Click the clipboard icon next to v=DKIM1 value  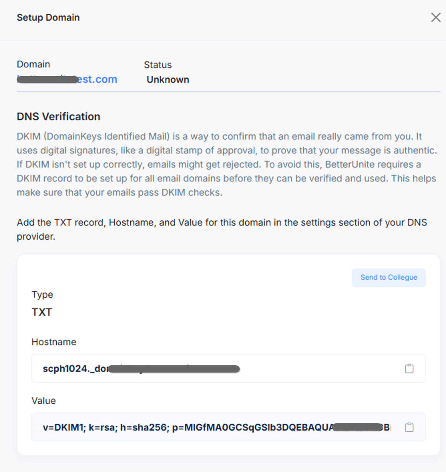409,427
